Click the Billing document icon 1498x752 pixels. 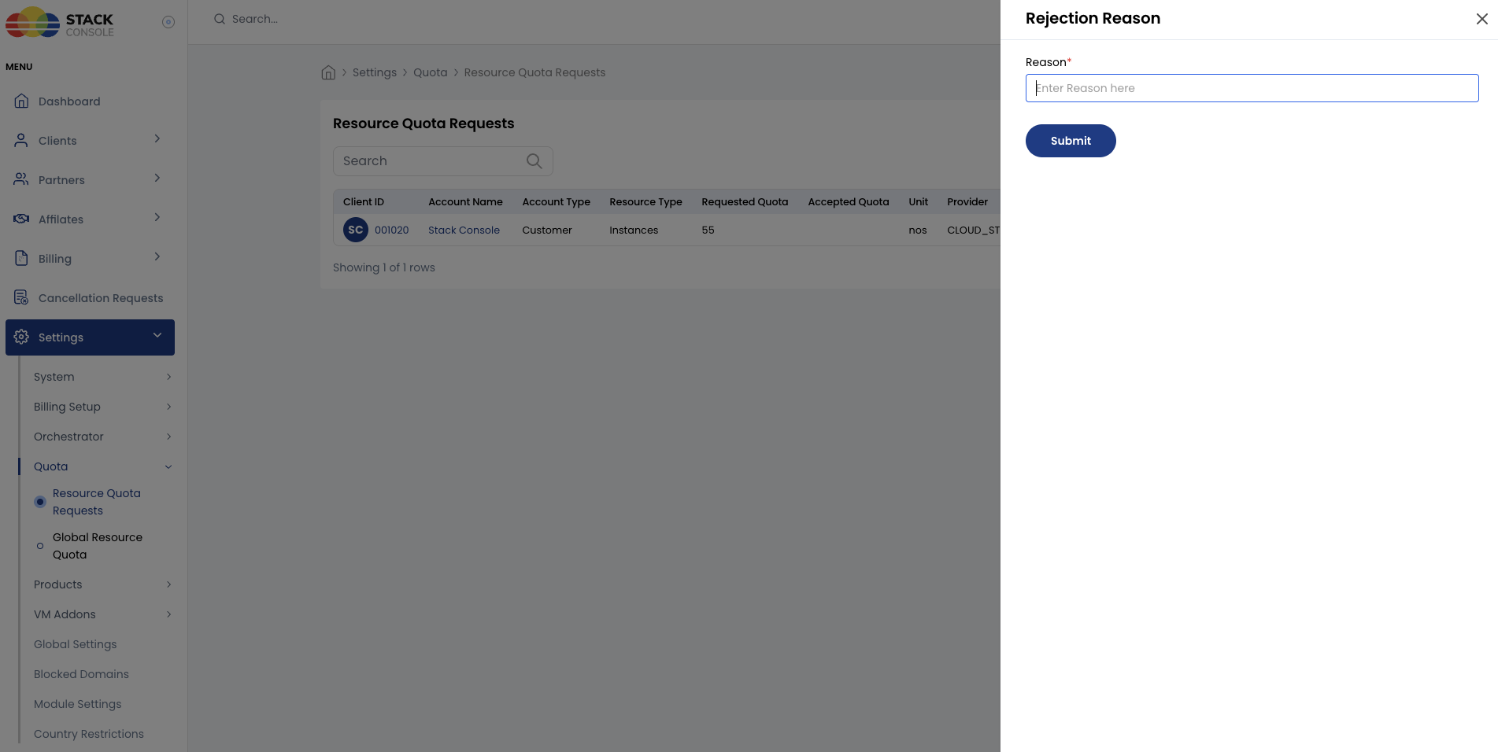coord(22,258)
